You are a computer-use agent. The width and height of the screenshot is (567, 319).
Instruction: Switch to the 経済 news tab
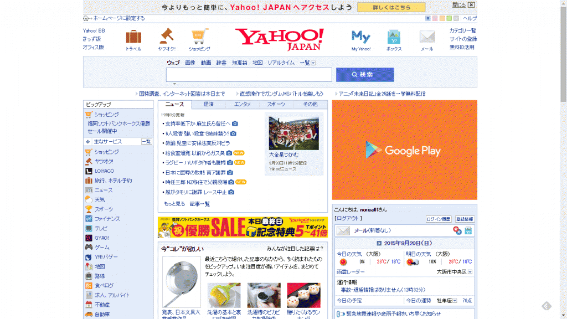click(209, 104)
